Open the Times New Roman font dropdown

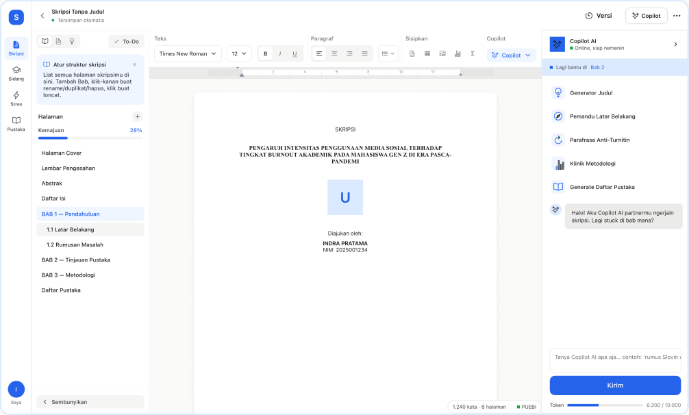coord(188,53)
